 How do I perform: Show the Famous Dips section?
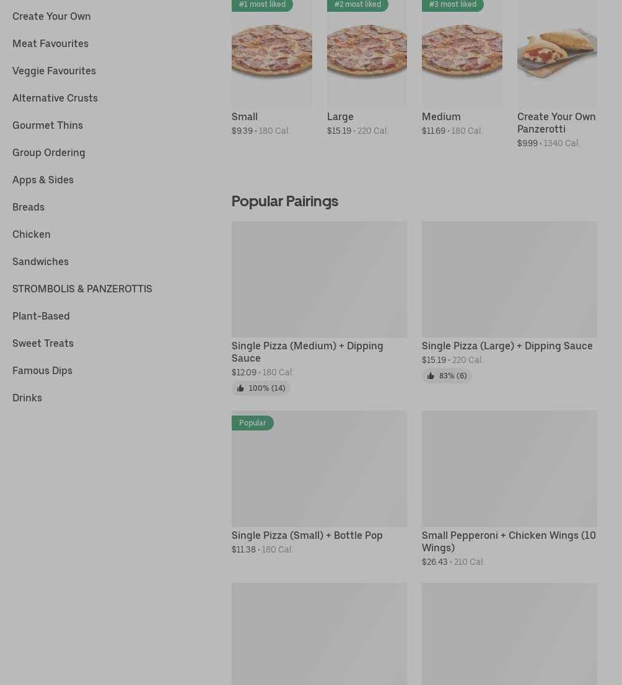click(x=42, y=370)
